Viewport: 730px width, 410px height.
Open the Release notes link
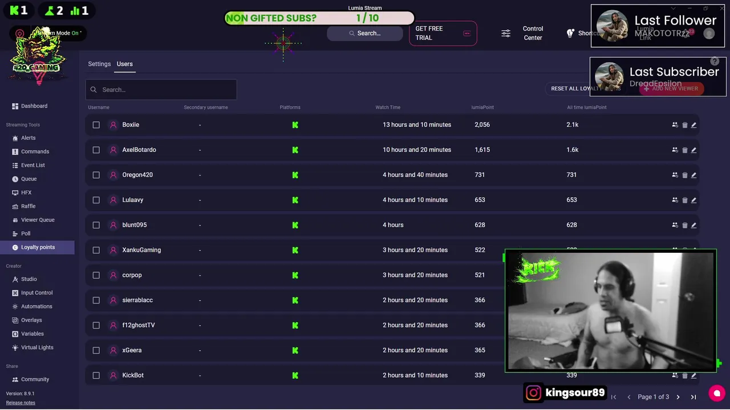pos(21,403)
